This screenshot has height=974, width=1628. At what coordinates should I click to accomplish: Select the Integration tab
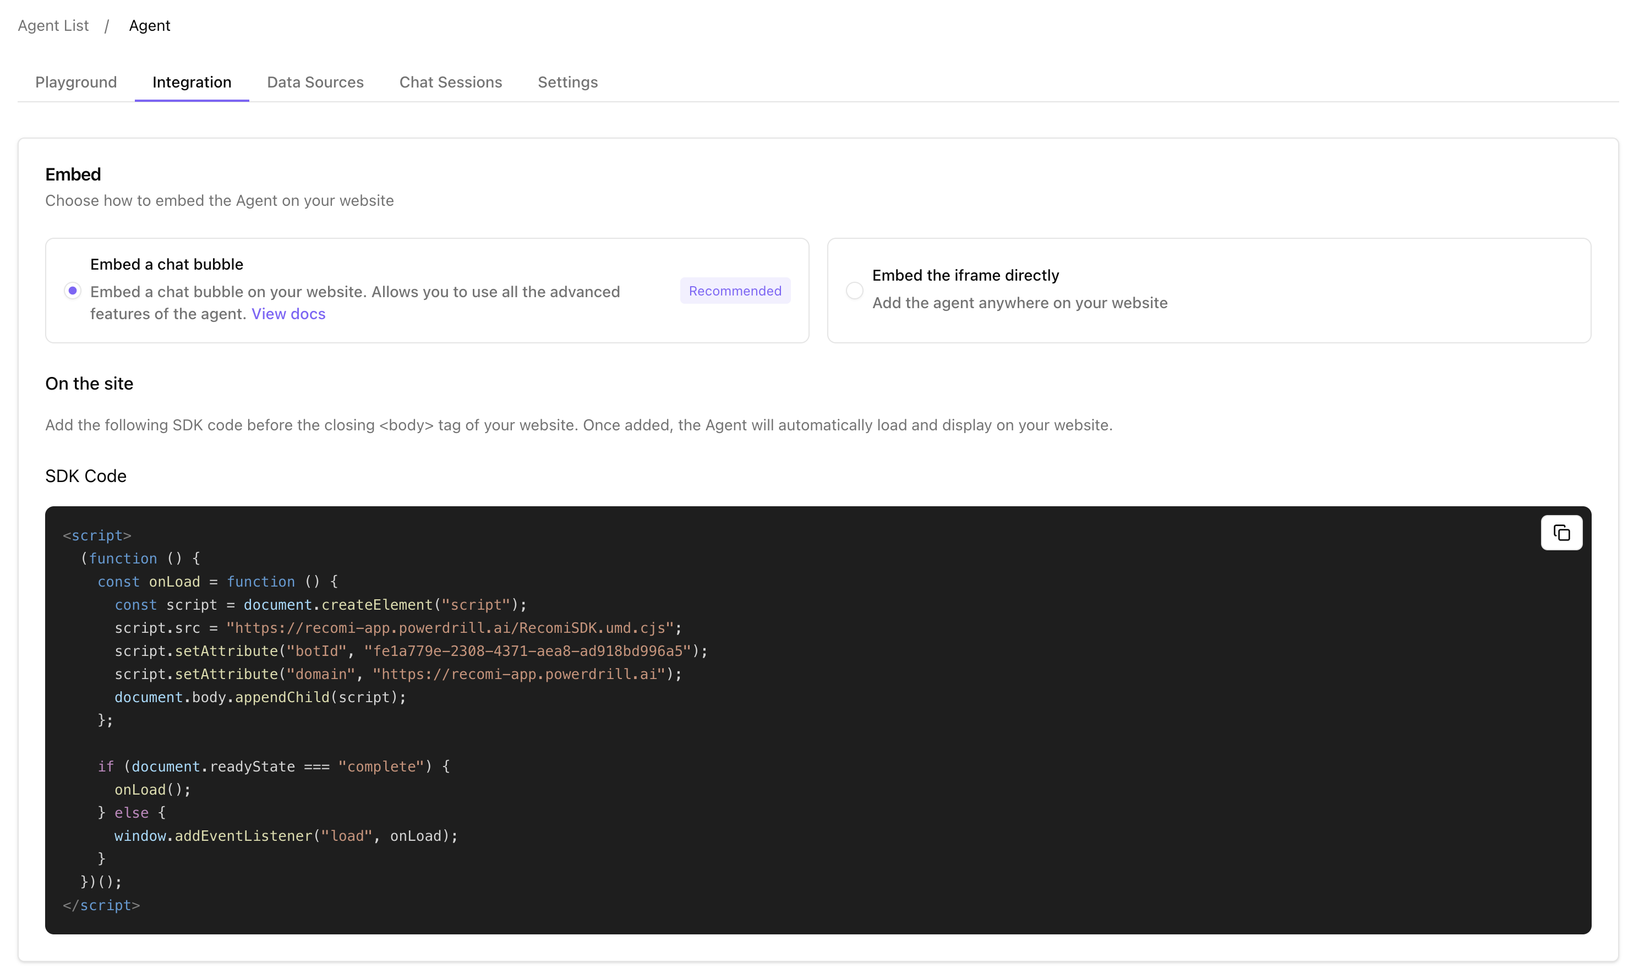click(192, 82)
